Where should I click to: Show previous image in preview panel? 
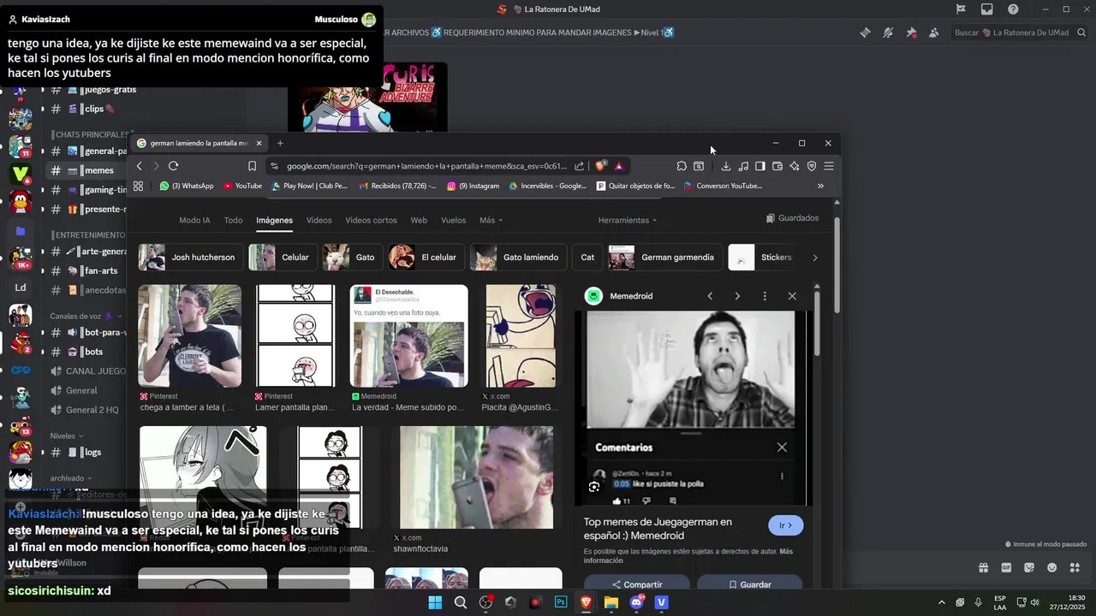click(x=710, y=296)
